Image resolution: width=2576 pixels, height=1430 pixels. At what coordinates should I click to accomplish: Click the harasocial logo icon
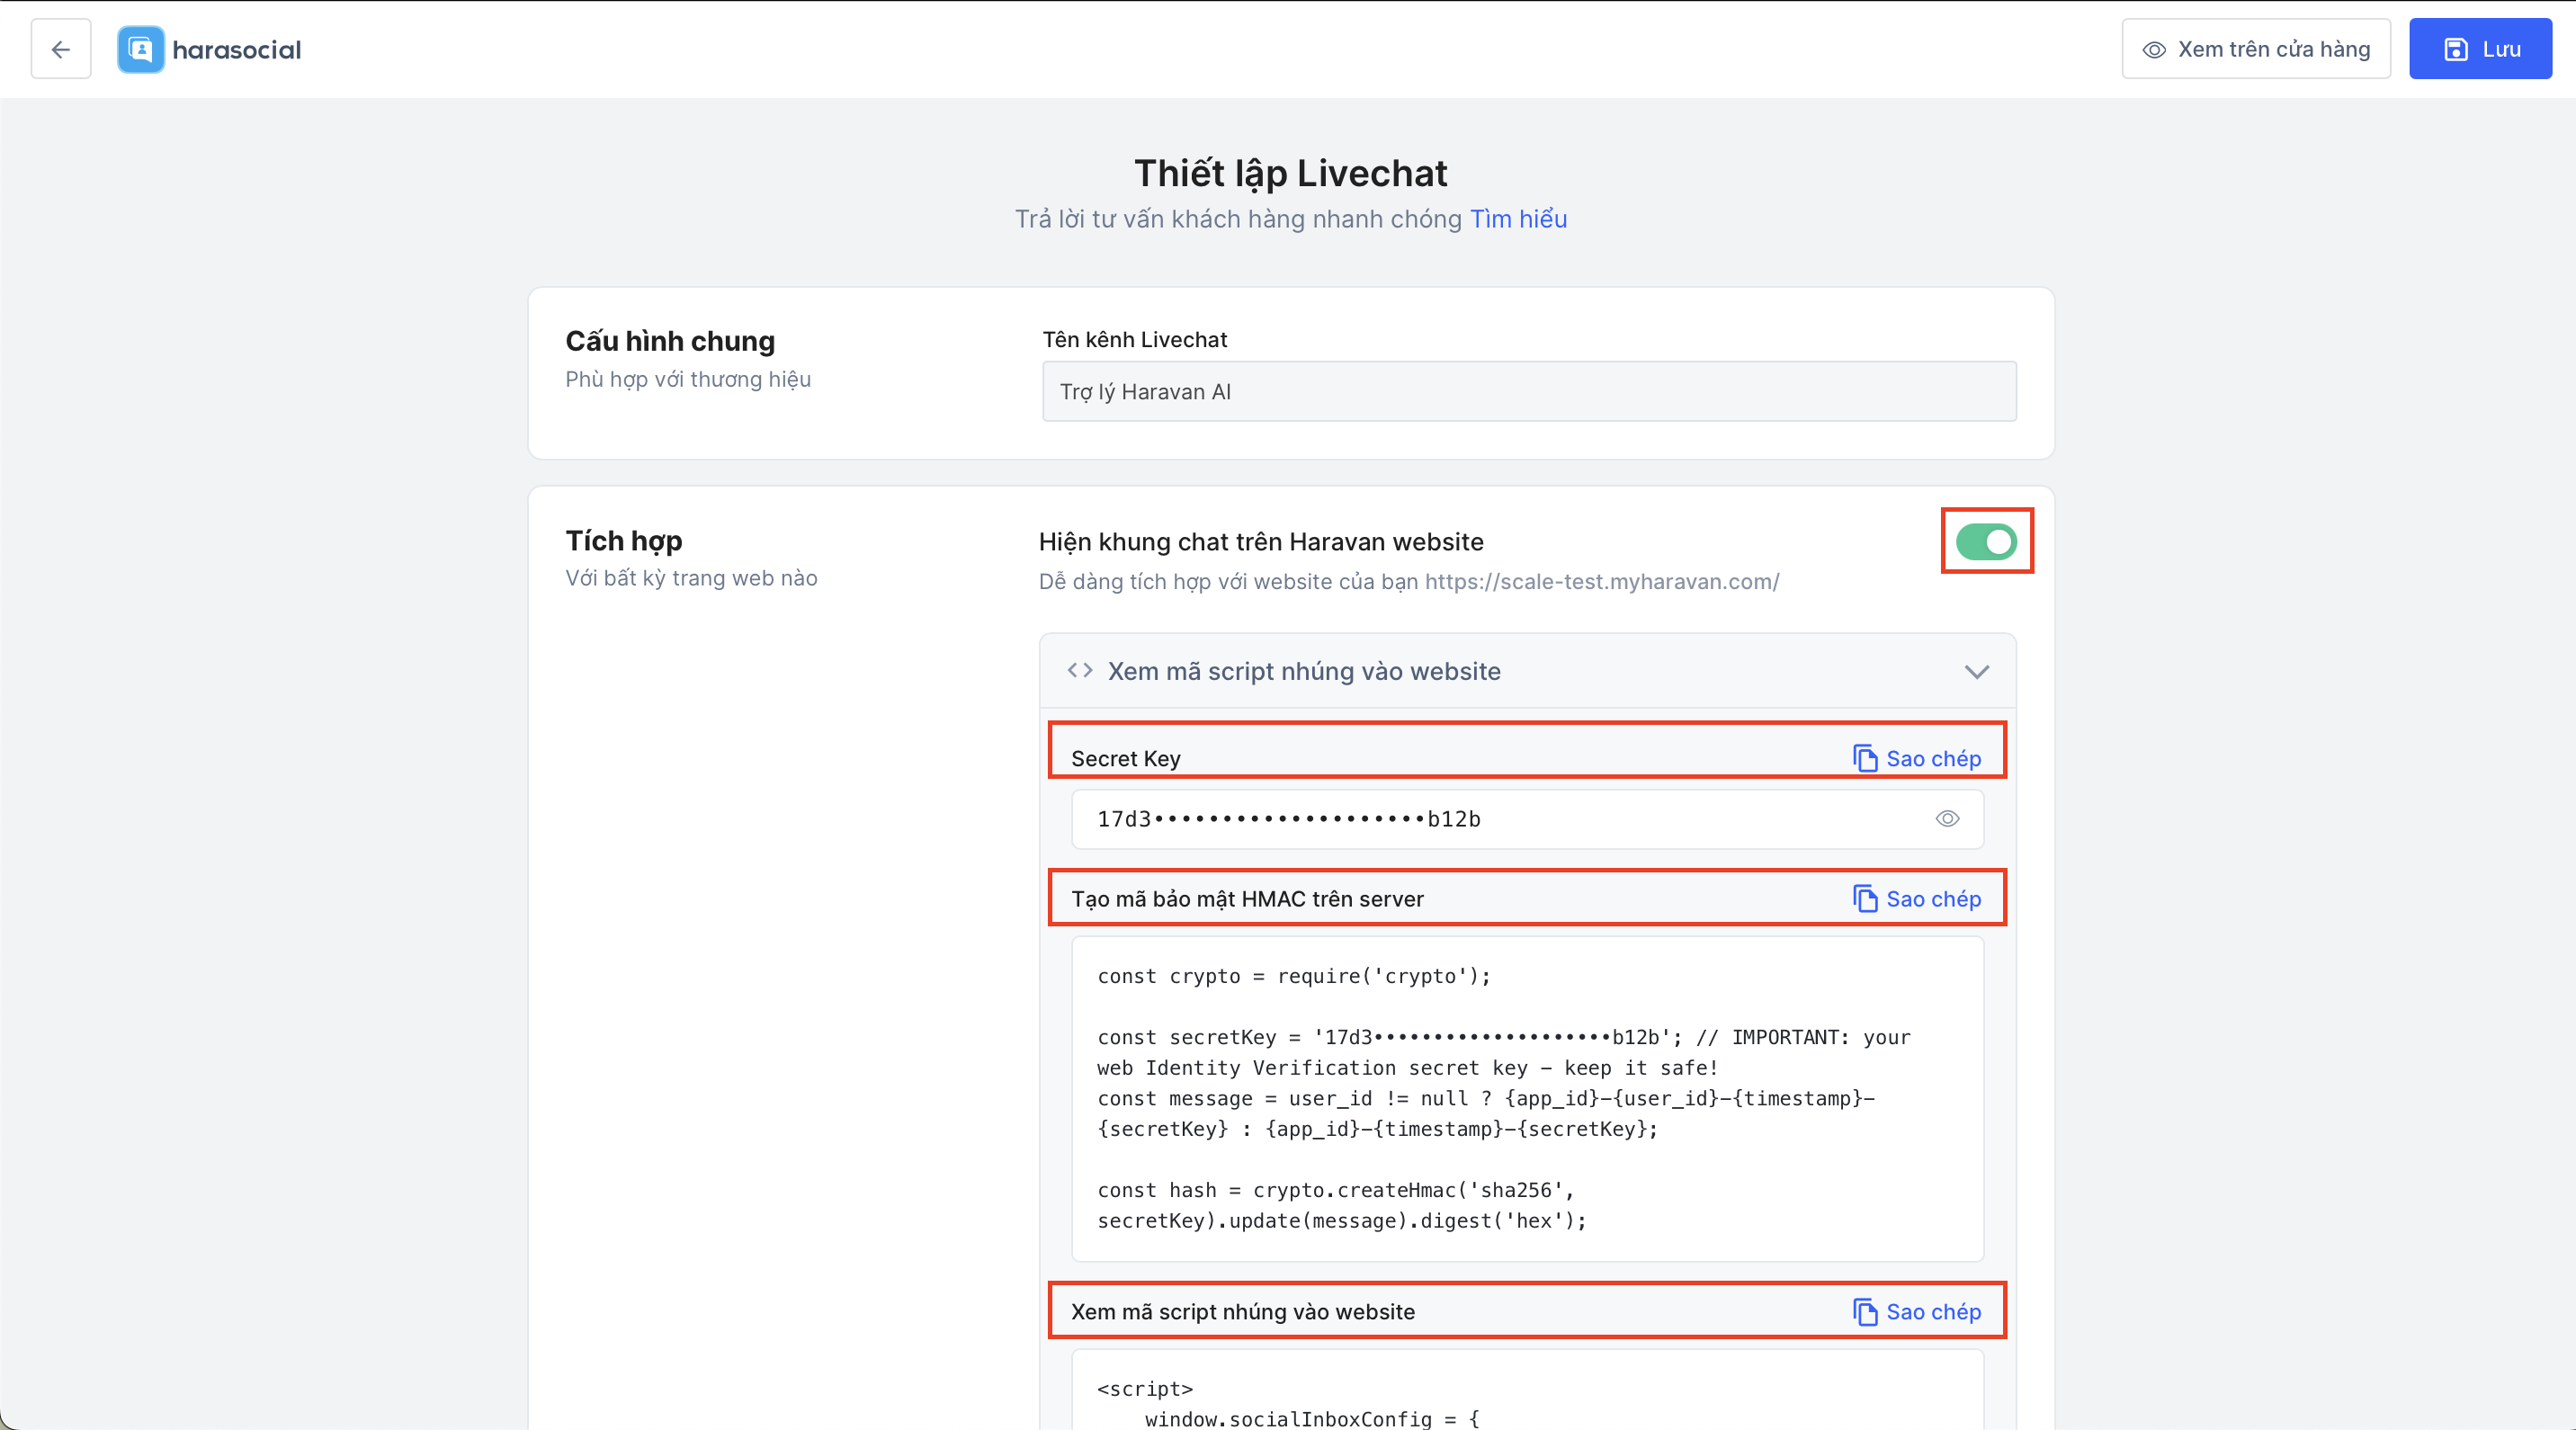tap(141, 49)
